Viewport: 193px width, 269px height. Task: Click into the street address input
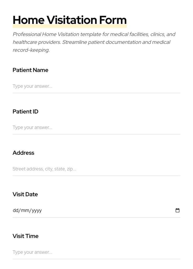[96, 169]
